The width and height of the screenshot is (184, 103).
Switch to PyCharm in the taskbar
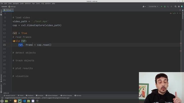pyautogui.click(x=20, y=101)
